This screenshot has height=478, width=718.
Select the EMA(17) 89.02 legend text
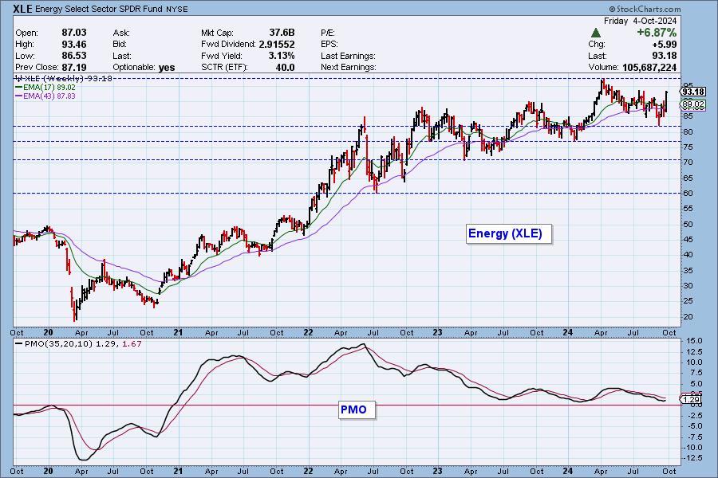click(x=49, y=88)
